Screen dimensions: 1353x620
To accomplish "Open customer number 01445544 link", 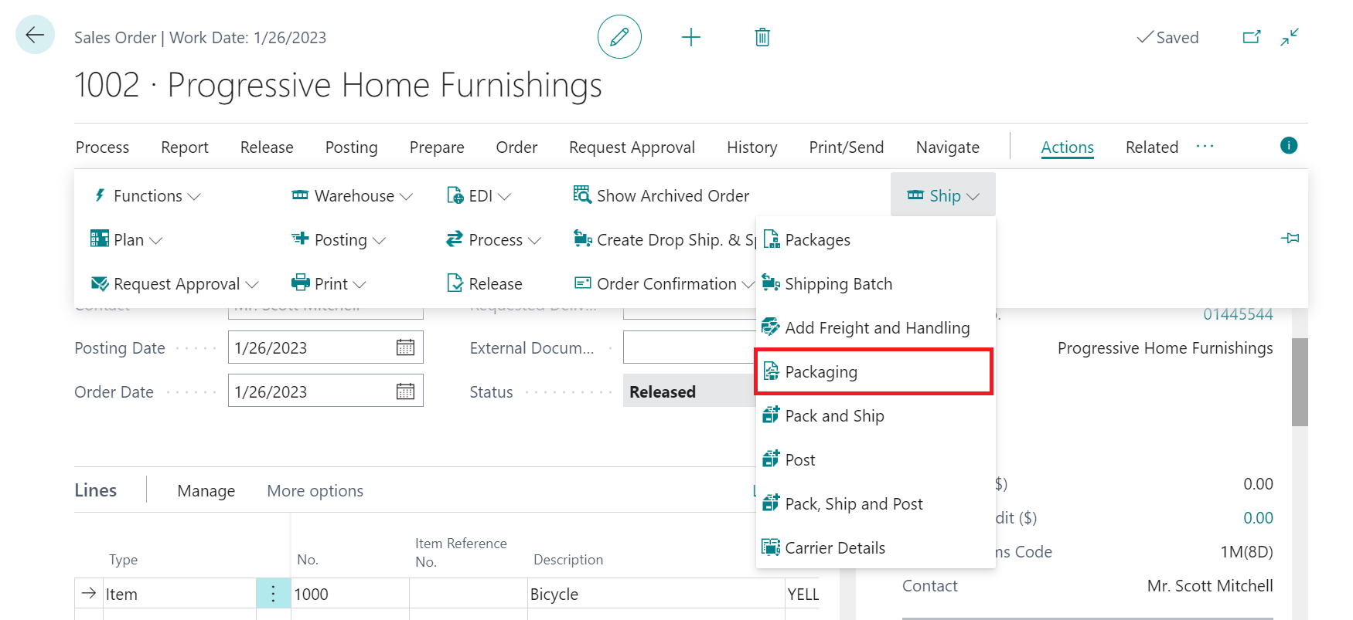I will 1238,314.
